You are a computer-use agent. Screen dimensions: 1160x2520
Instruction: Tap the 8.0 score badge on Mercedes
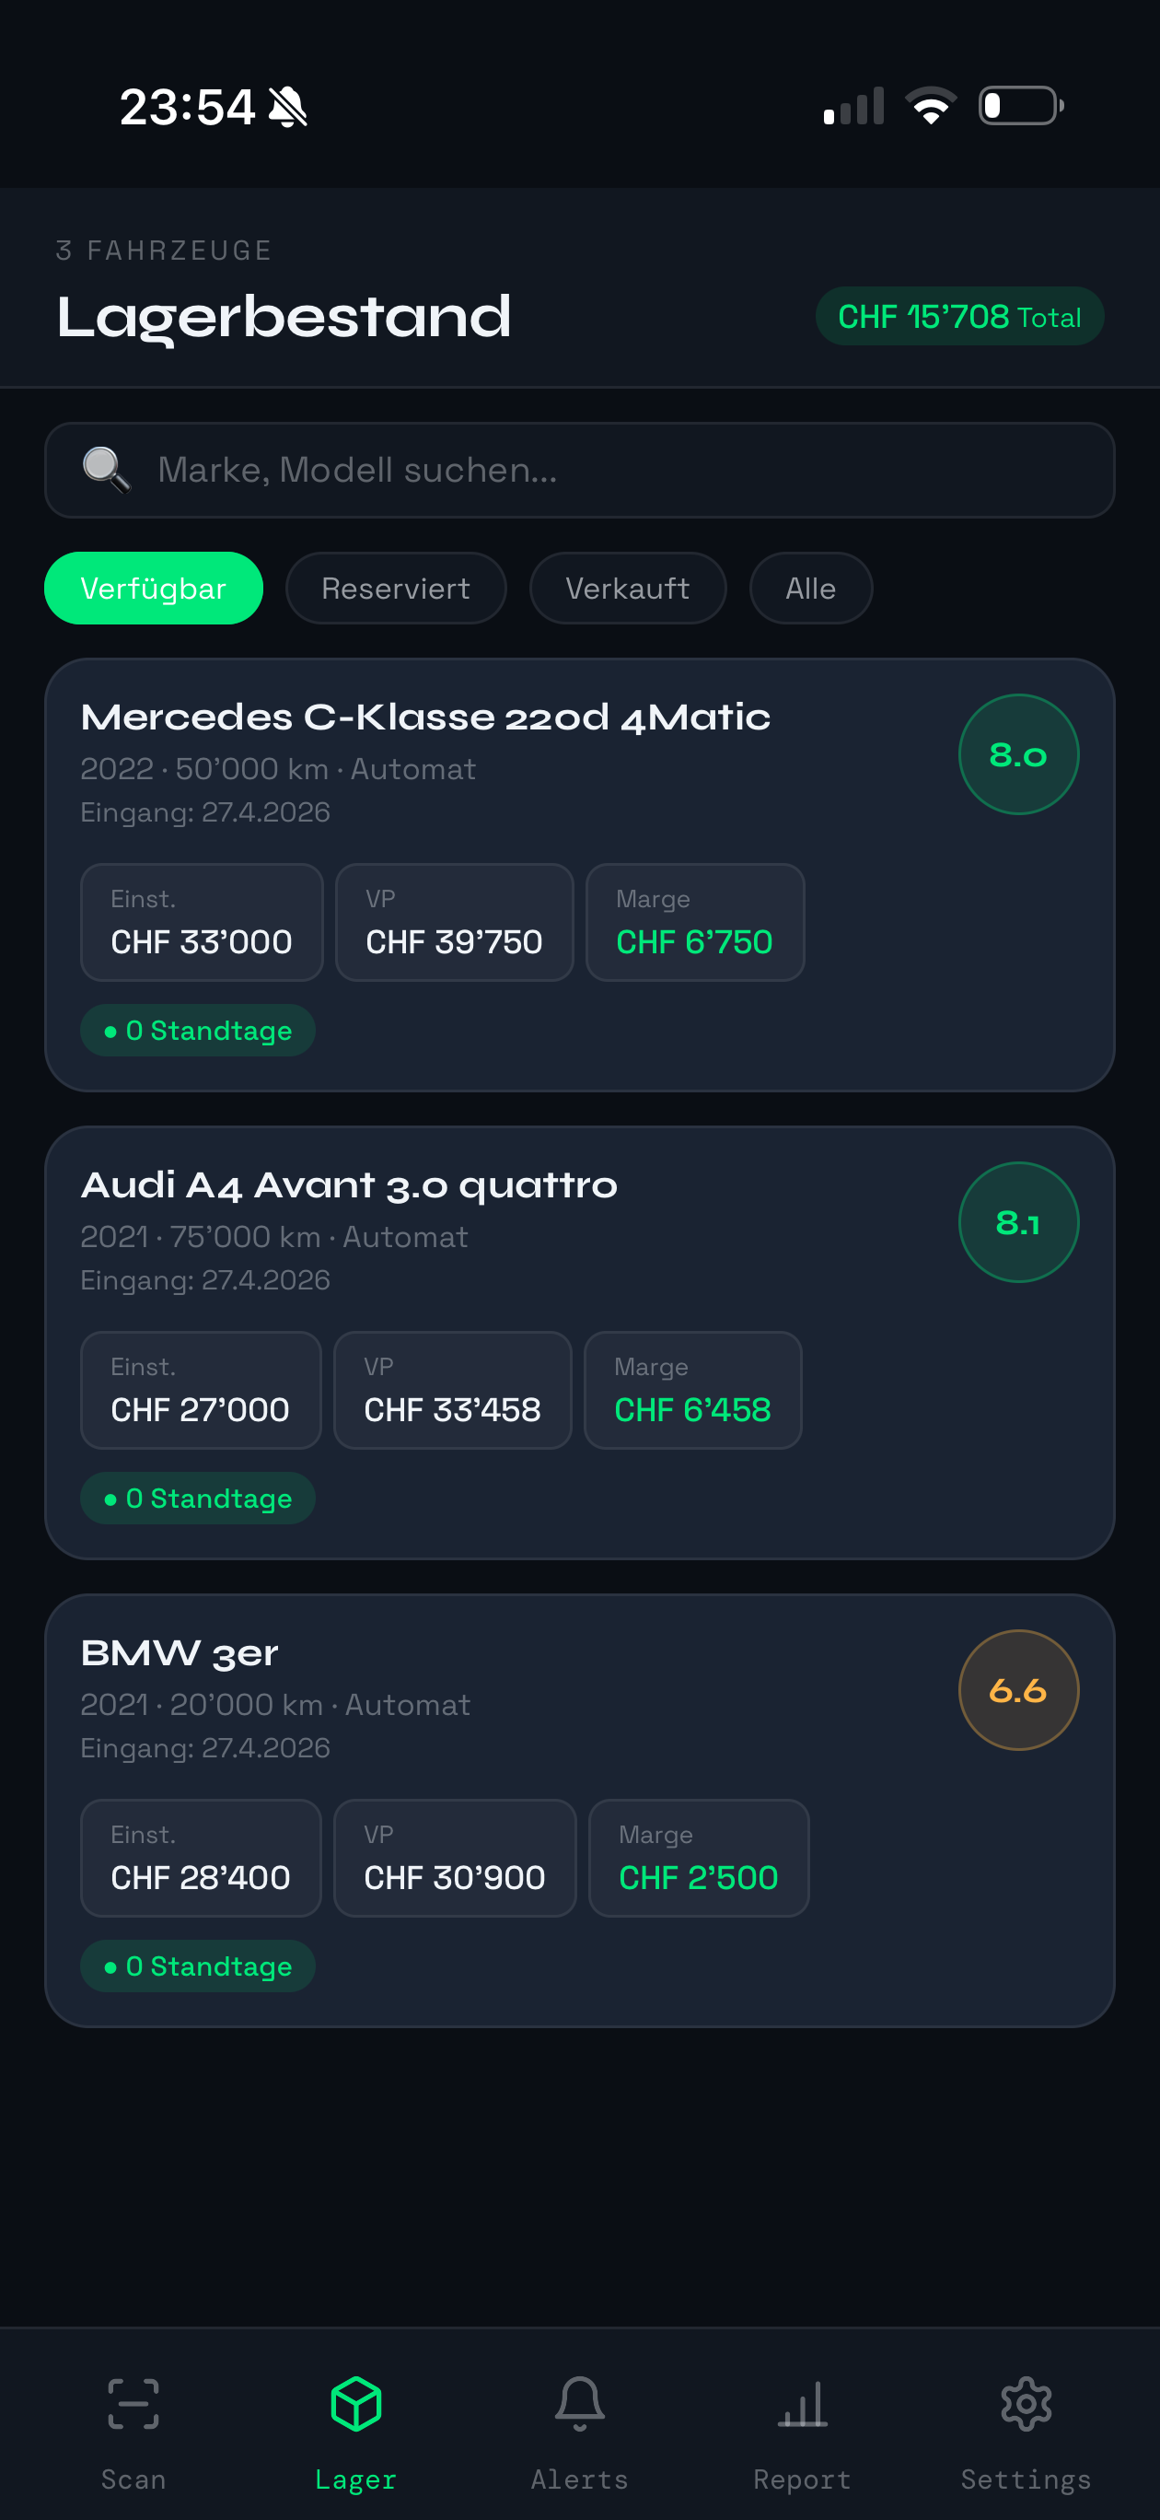pos(1018,754)
